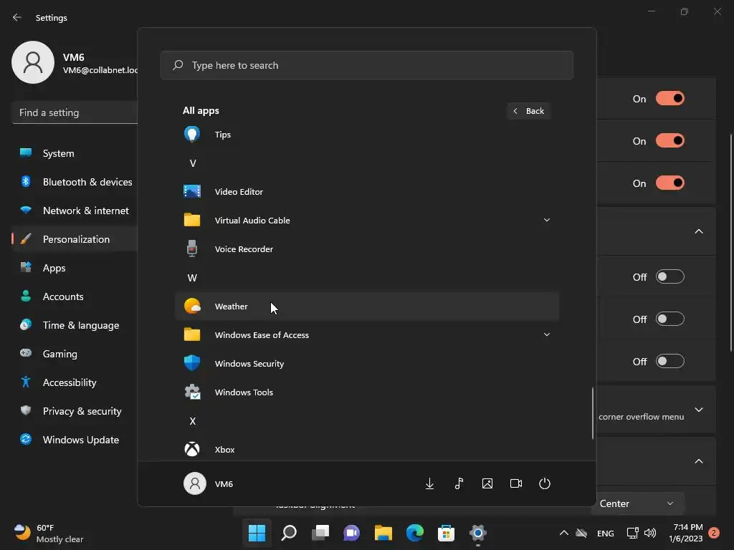Open taskbar Search magnifier icon
This screenshot has width=734, height=550.
tap(289, 533)
